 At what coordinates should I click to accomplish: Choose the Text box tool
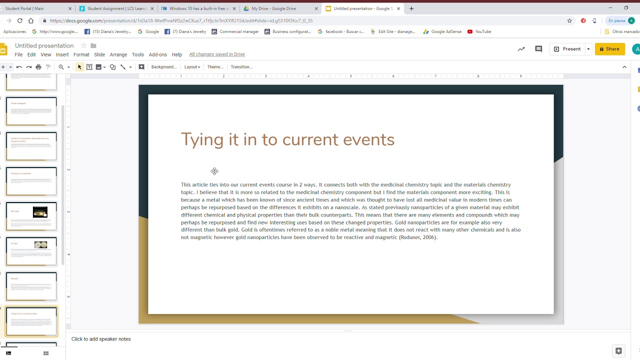click(89, 67)
